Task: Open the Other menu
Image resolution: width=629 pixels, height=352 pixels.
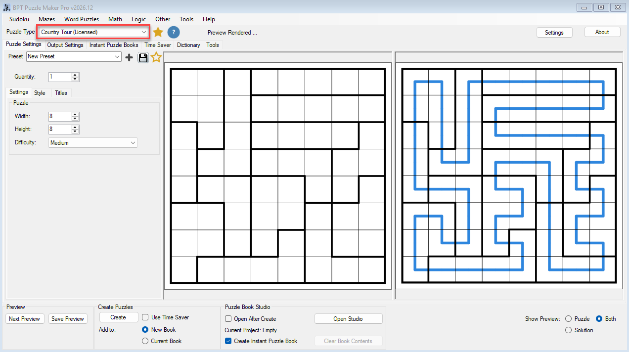Action: coord(163,19)
